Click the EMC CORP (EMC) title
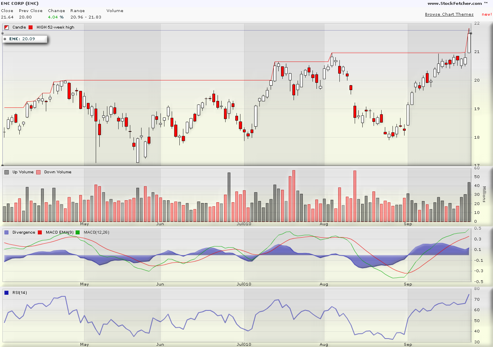The width and height of the screenshot is (493, 347). coord(20,4)
